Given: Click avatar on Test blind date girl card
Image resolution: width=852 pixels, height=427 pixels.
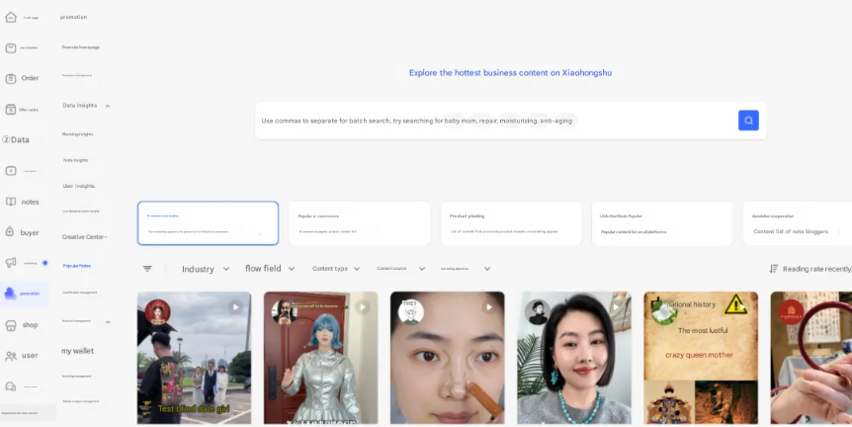Looking at the screenshot, I should [x=157, y=311].
